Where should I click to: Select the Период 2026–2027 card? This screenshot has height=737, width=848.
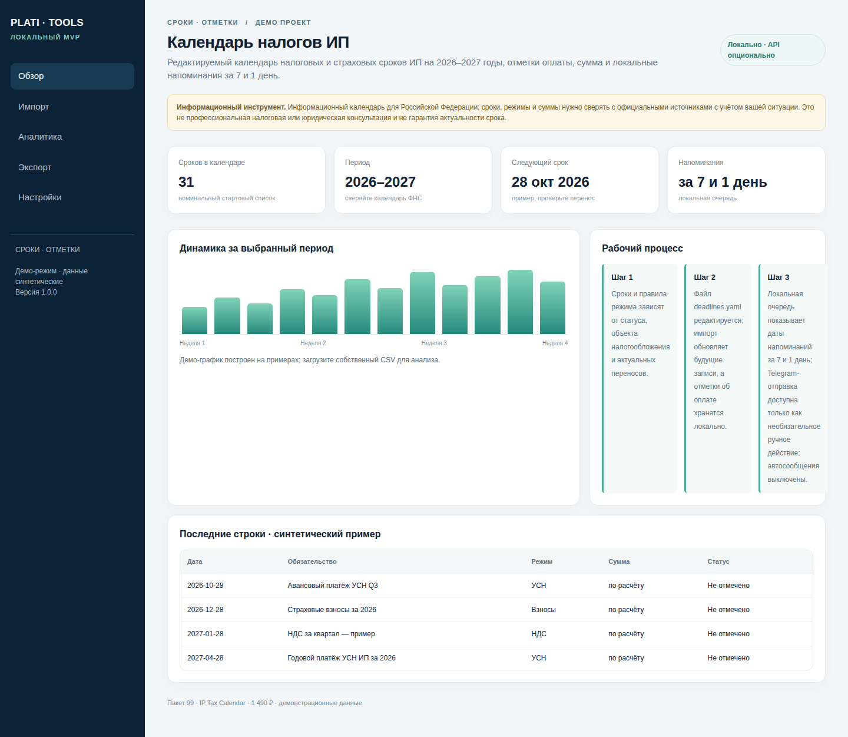(x=413, y=180)
